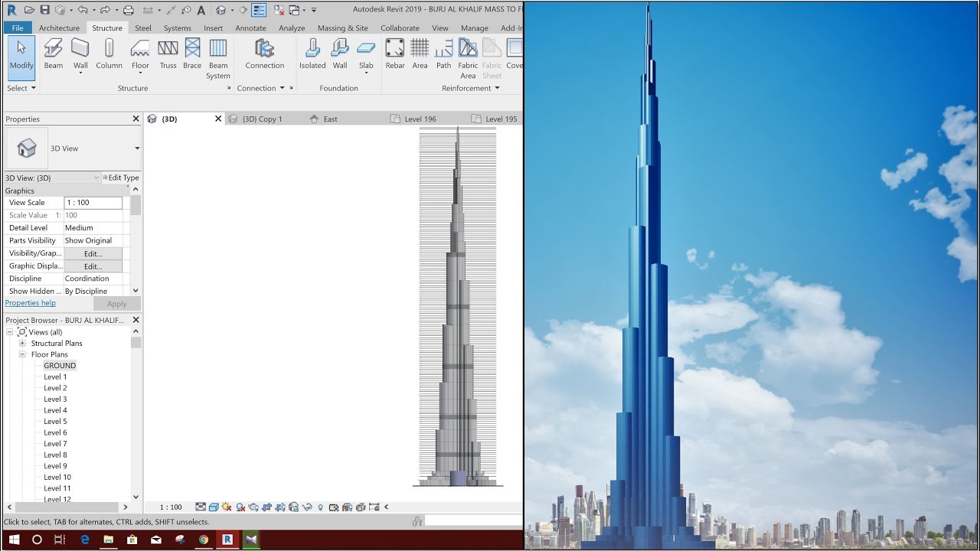Image resolution: width=980 pixels, height=551 pixels.
Task: Toggle thin lines in quick access toolbar
Action: tap(259, 10)
